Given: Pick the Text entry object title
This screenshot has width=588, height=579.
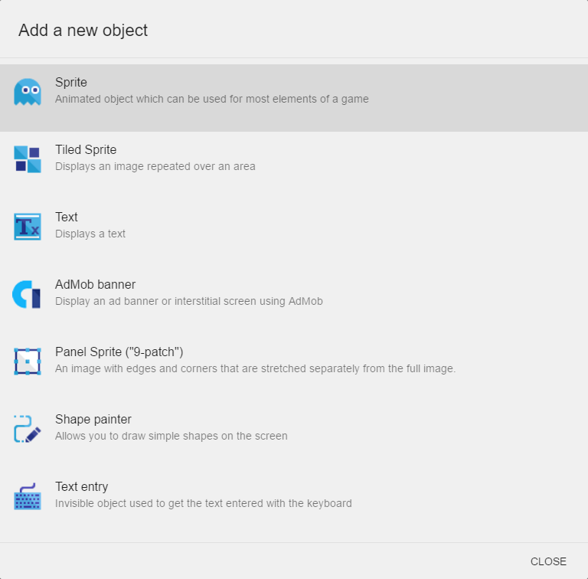Looking at the screenshot, I should [81, 487].
